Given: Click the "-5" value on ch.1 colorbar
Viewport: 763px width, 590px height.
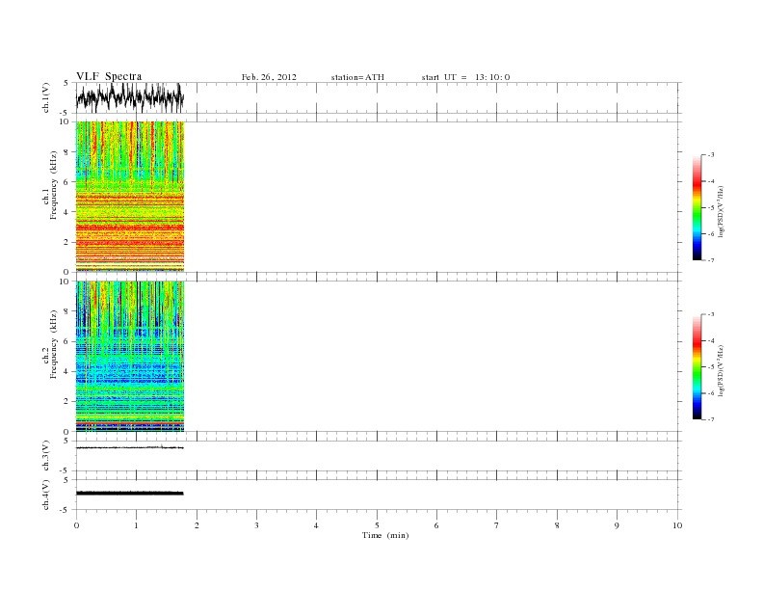Looking at the screenshot, I should pos(711,207).
